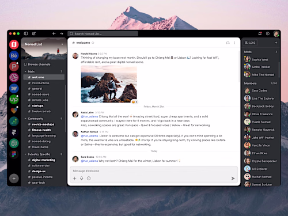Open Globe Trekker's member profile
Image resolution: width=288 pixels, height=216 pixels.
[261, 67]
